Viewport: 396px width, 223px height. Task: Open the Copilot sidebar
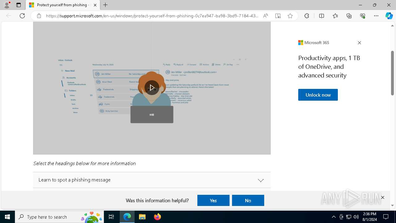coord(389,16)
